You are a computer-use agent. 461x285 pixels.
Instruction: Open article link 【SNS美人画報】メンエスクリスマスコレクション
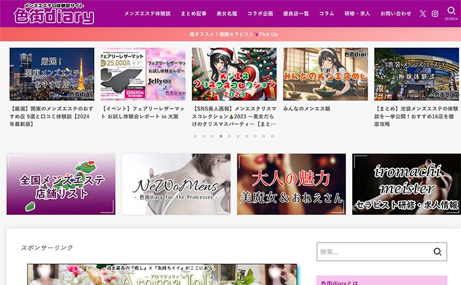point(234,116)
